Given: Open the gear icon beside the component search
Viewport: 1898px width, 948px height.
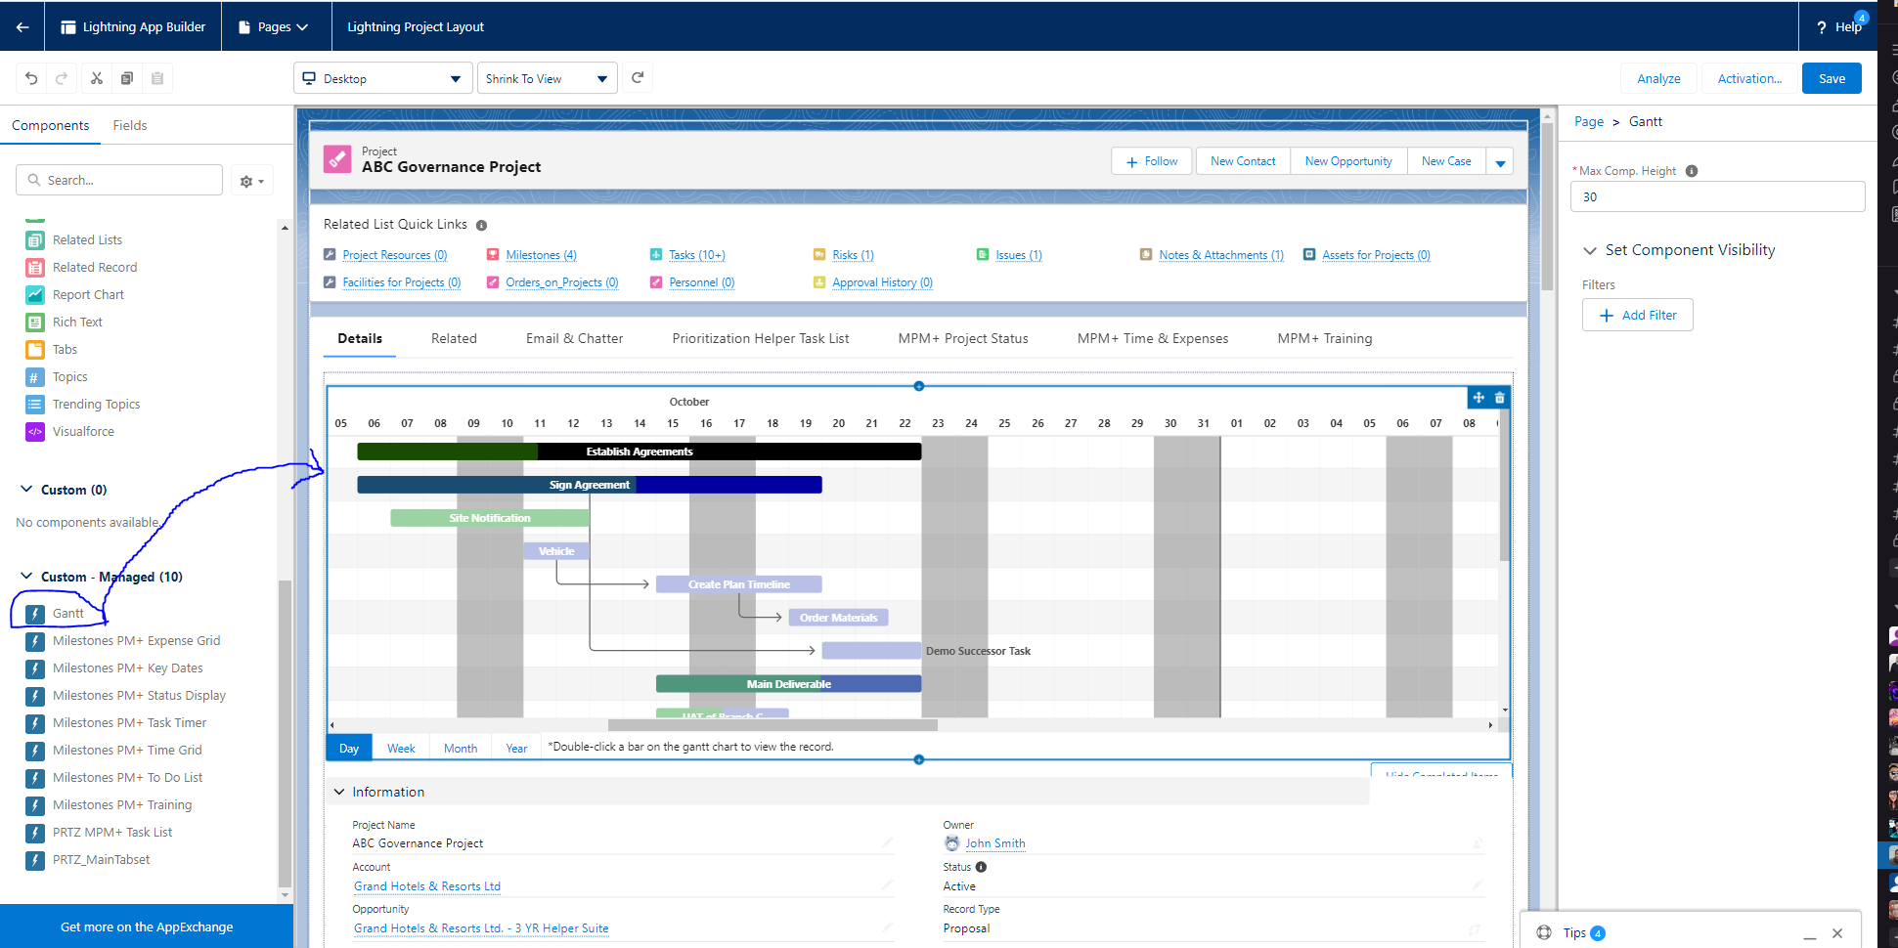Looking at the screenshot, I should coord(251,180).
